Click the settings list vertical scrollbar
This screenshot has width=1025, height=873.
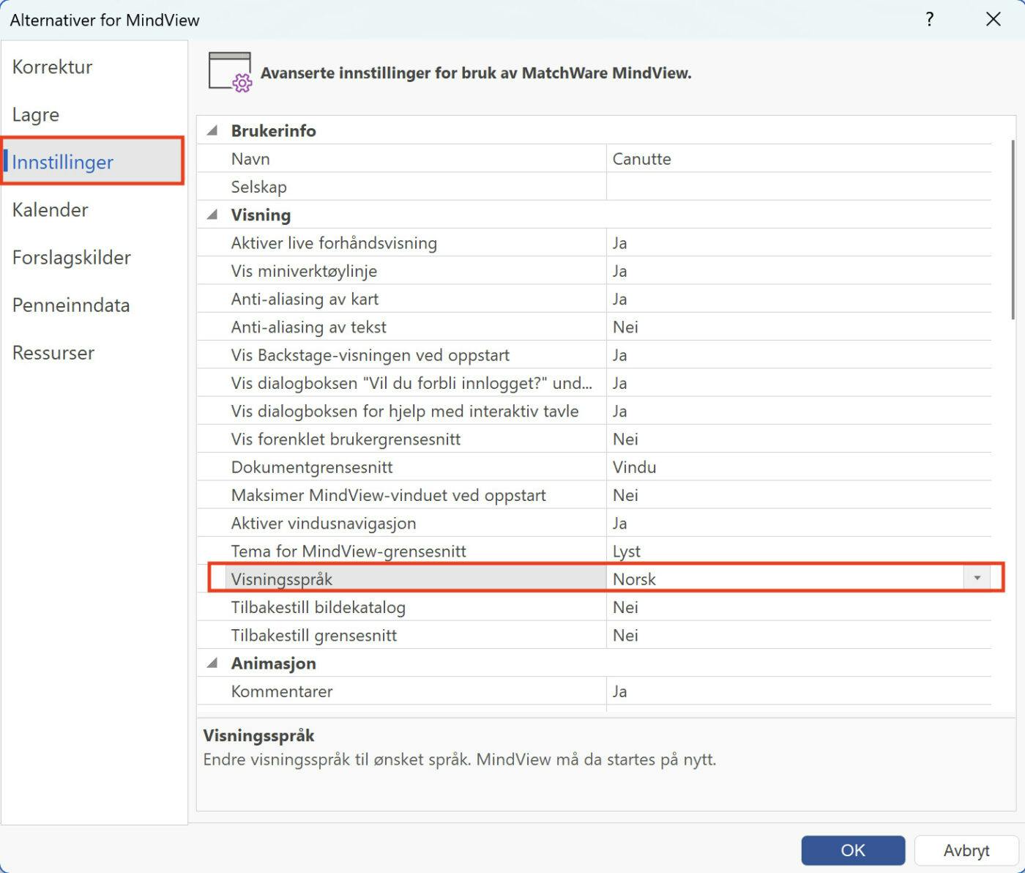pyautogui.click(x=1013, y=229)
